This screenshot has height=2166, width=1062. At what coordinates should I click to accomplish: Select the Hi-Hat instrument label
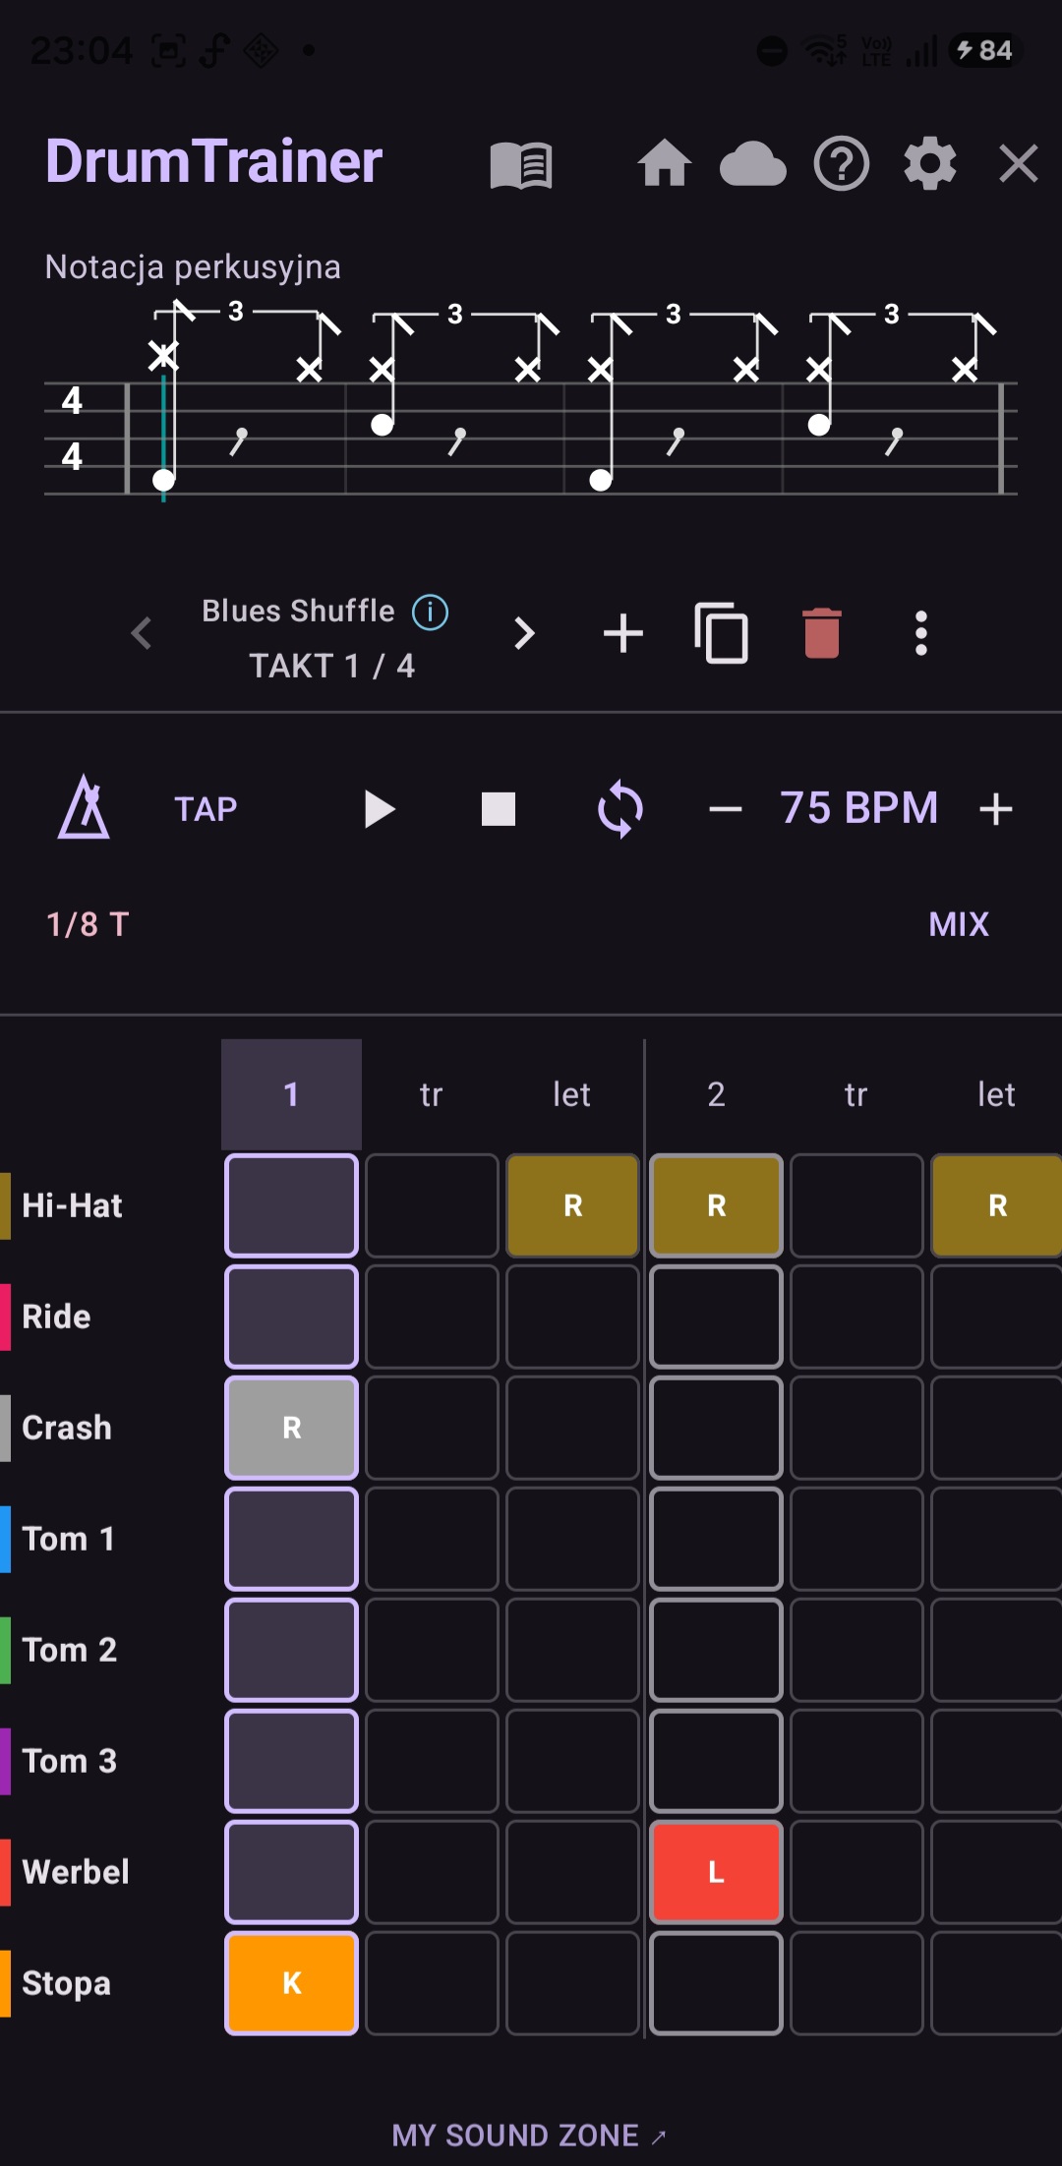coord(72,1205)
